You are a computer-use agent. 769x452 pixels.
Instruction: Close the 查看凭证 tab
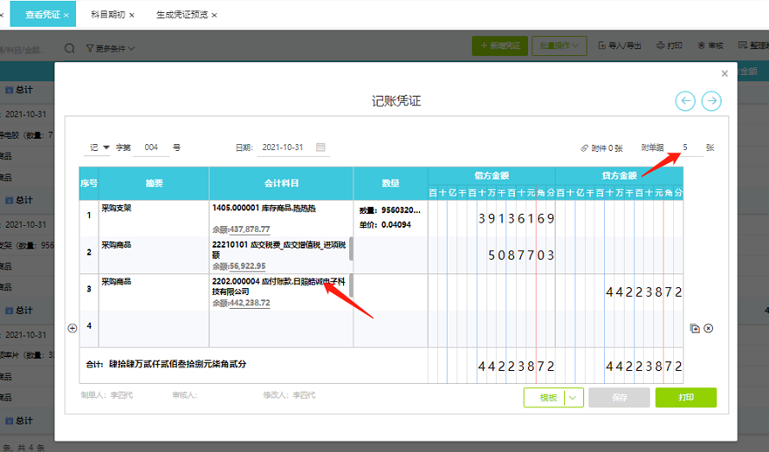pos(67,16)
